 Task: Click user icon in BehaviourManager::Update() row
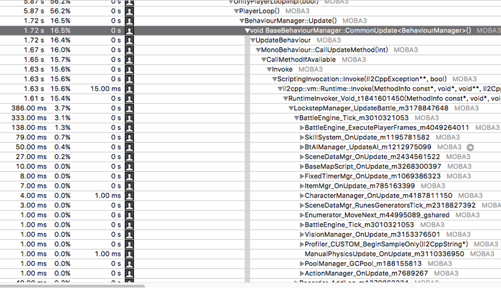pyautogui.click(x=129, y=21)
